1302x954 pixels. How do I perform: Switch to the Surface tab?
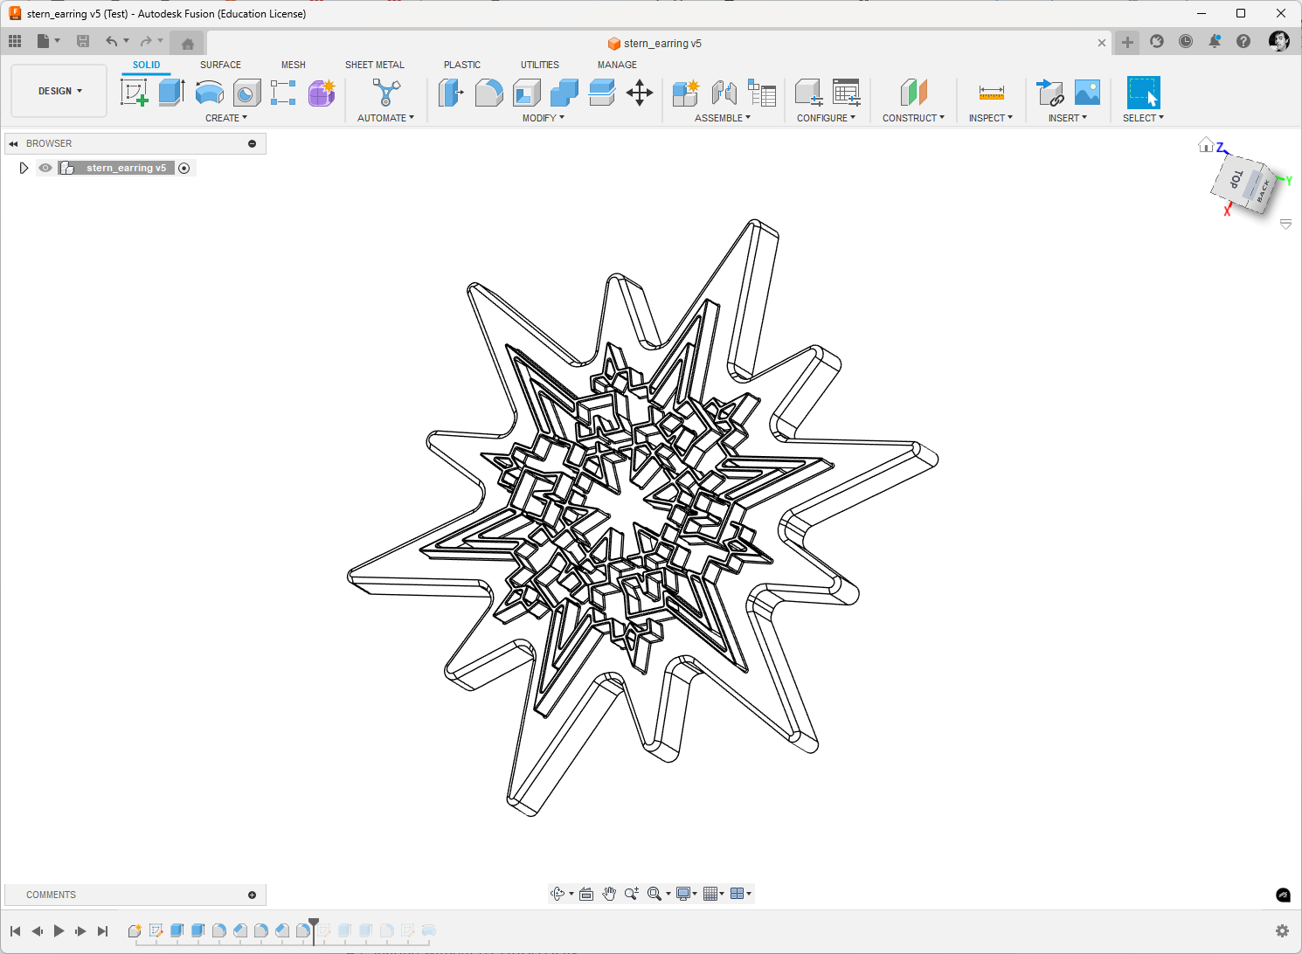pyautogui.click(x=220, y=65)
